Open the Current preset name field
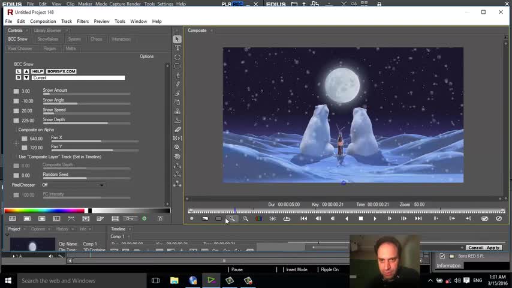Screen dimensions: 512x288 [x=78, y=78]
